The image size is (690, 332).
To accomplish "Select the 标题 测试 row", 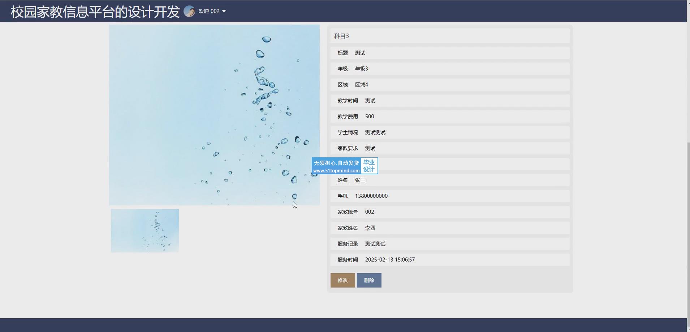I will pos(449,53).
